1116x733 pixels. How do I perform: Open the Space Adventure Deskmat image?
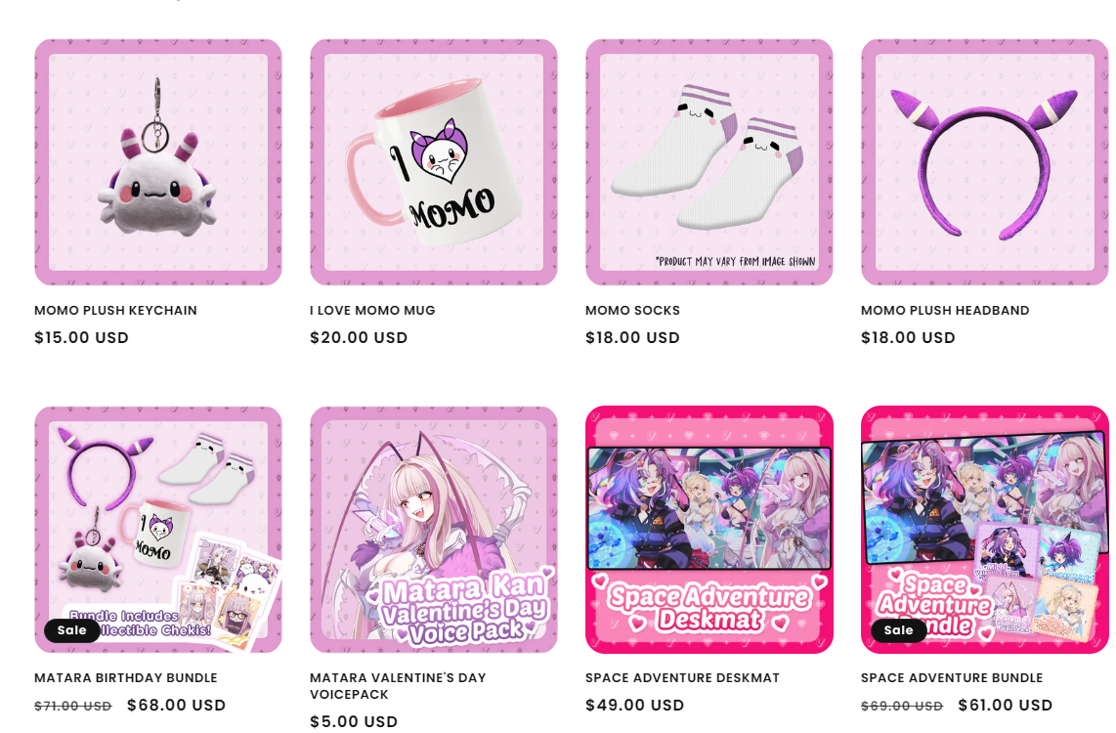coord(708,530)
